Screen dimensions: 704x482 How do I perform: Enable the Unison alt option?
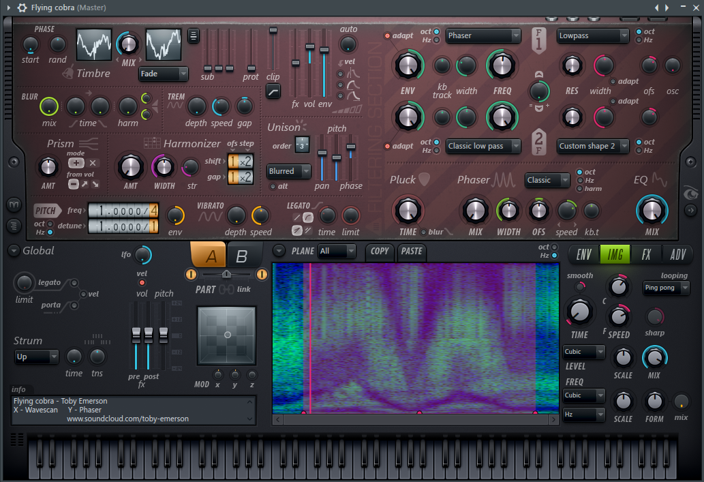click(273, 186)
